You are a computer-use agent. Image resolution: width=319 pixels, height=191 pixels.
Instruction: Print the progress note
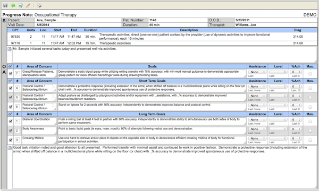pos(39,5)
